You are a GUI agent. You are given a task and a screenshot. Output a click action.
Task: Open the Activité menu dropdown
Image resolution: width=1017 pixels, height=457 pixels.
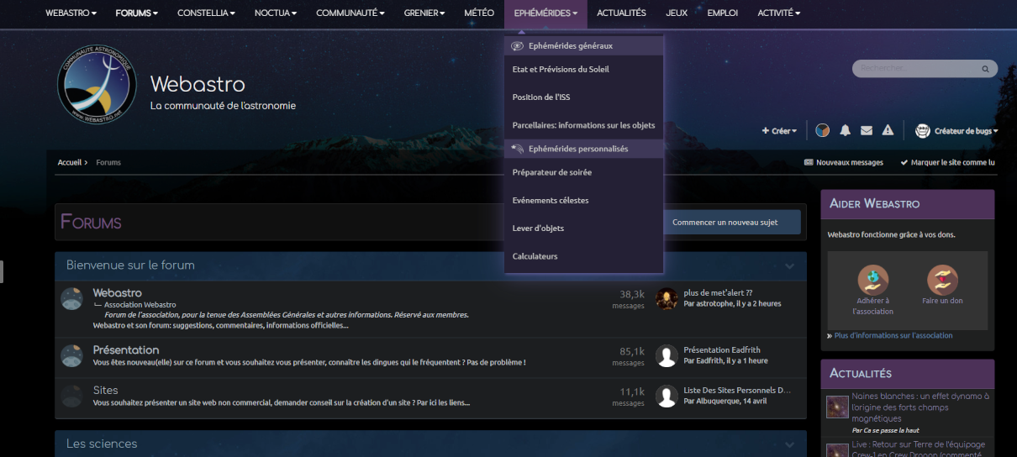click(x=778, y=13)
